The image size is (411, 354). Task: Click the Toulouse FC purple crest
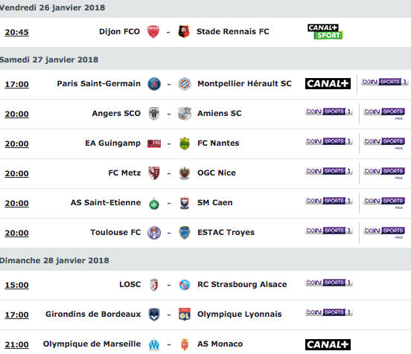[154, 233]
